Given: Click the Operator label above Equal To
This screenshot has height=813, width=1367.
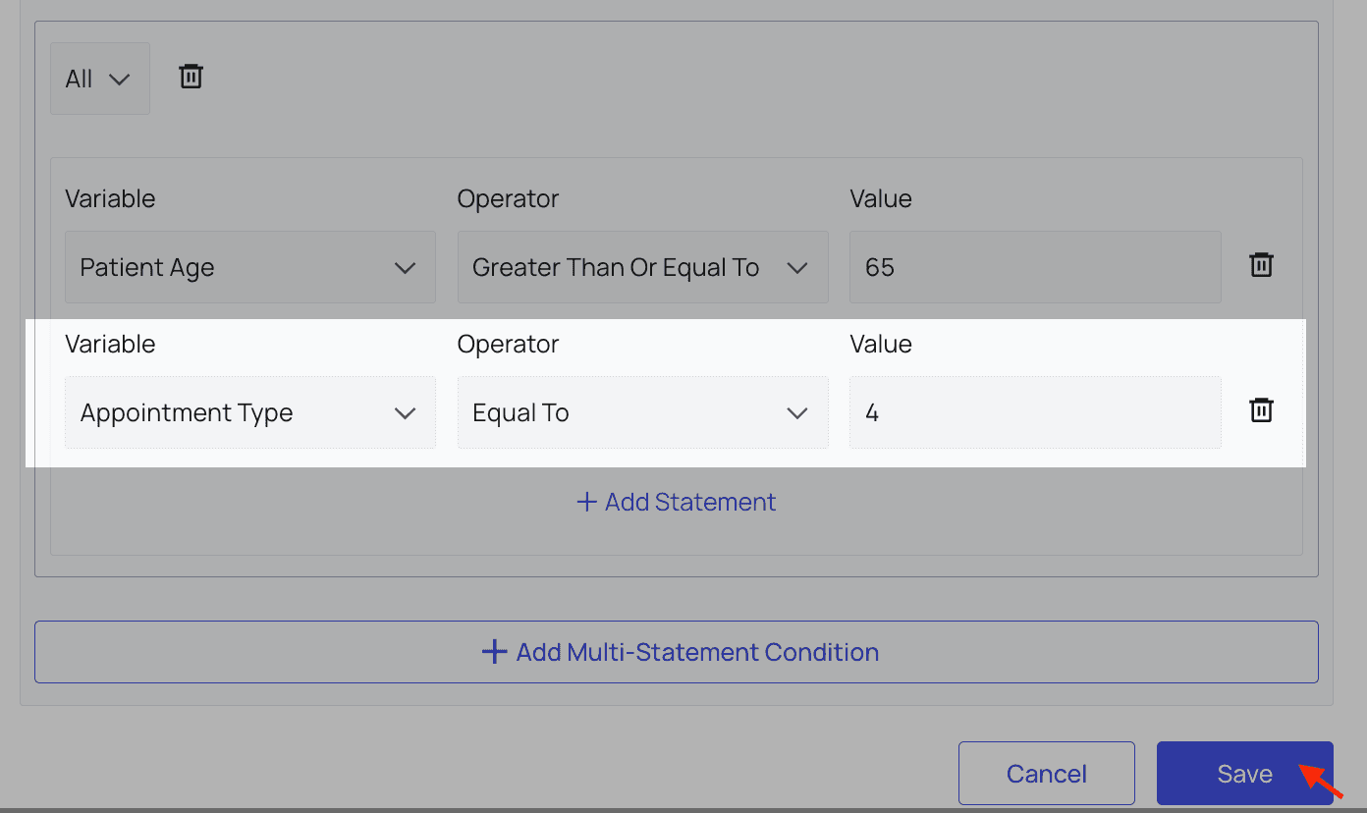Looking at the screenshot, I should tap(508, 344).
